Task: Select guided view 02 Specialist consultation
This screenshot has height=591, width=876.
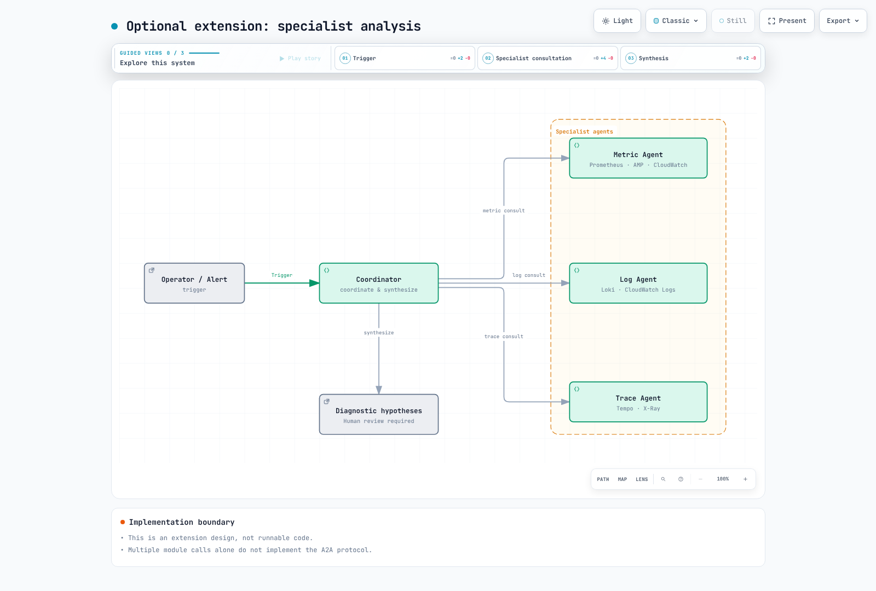Action: click(x=547, y=58)
